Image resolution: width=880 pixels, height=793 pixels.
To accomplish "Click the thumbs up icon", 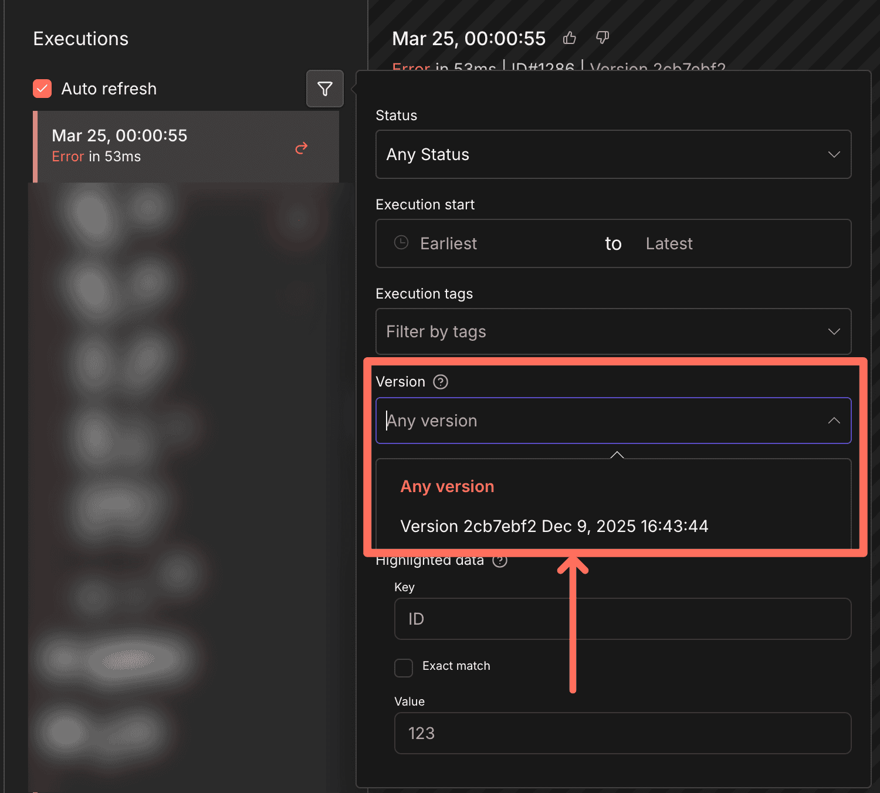I will pos(569,38).
